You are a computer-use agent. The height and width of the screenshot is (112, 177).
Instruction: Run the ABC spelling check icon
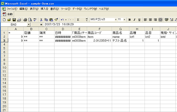35,20
